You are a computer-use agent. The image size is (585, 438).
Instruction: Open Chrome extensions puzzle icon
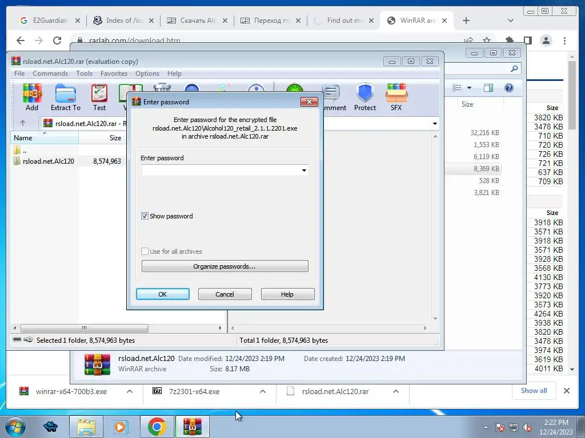[x=509, y=40]
